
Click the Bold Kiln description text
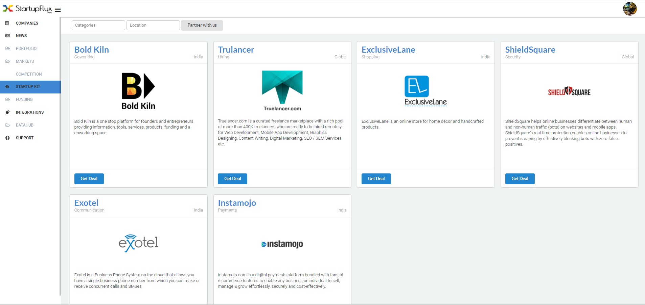tap(134, 127)
